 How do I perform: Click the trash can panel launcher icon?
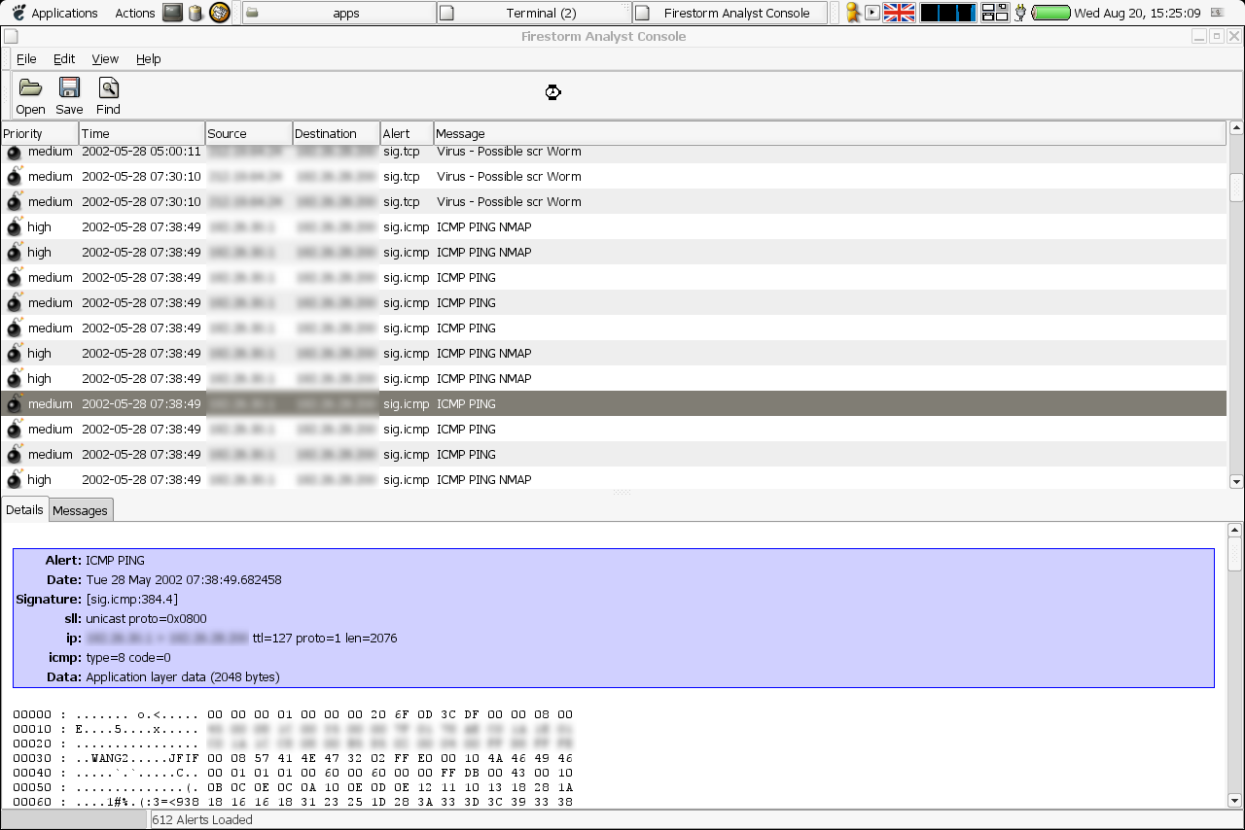196,13
